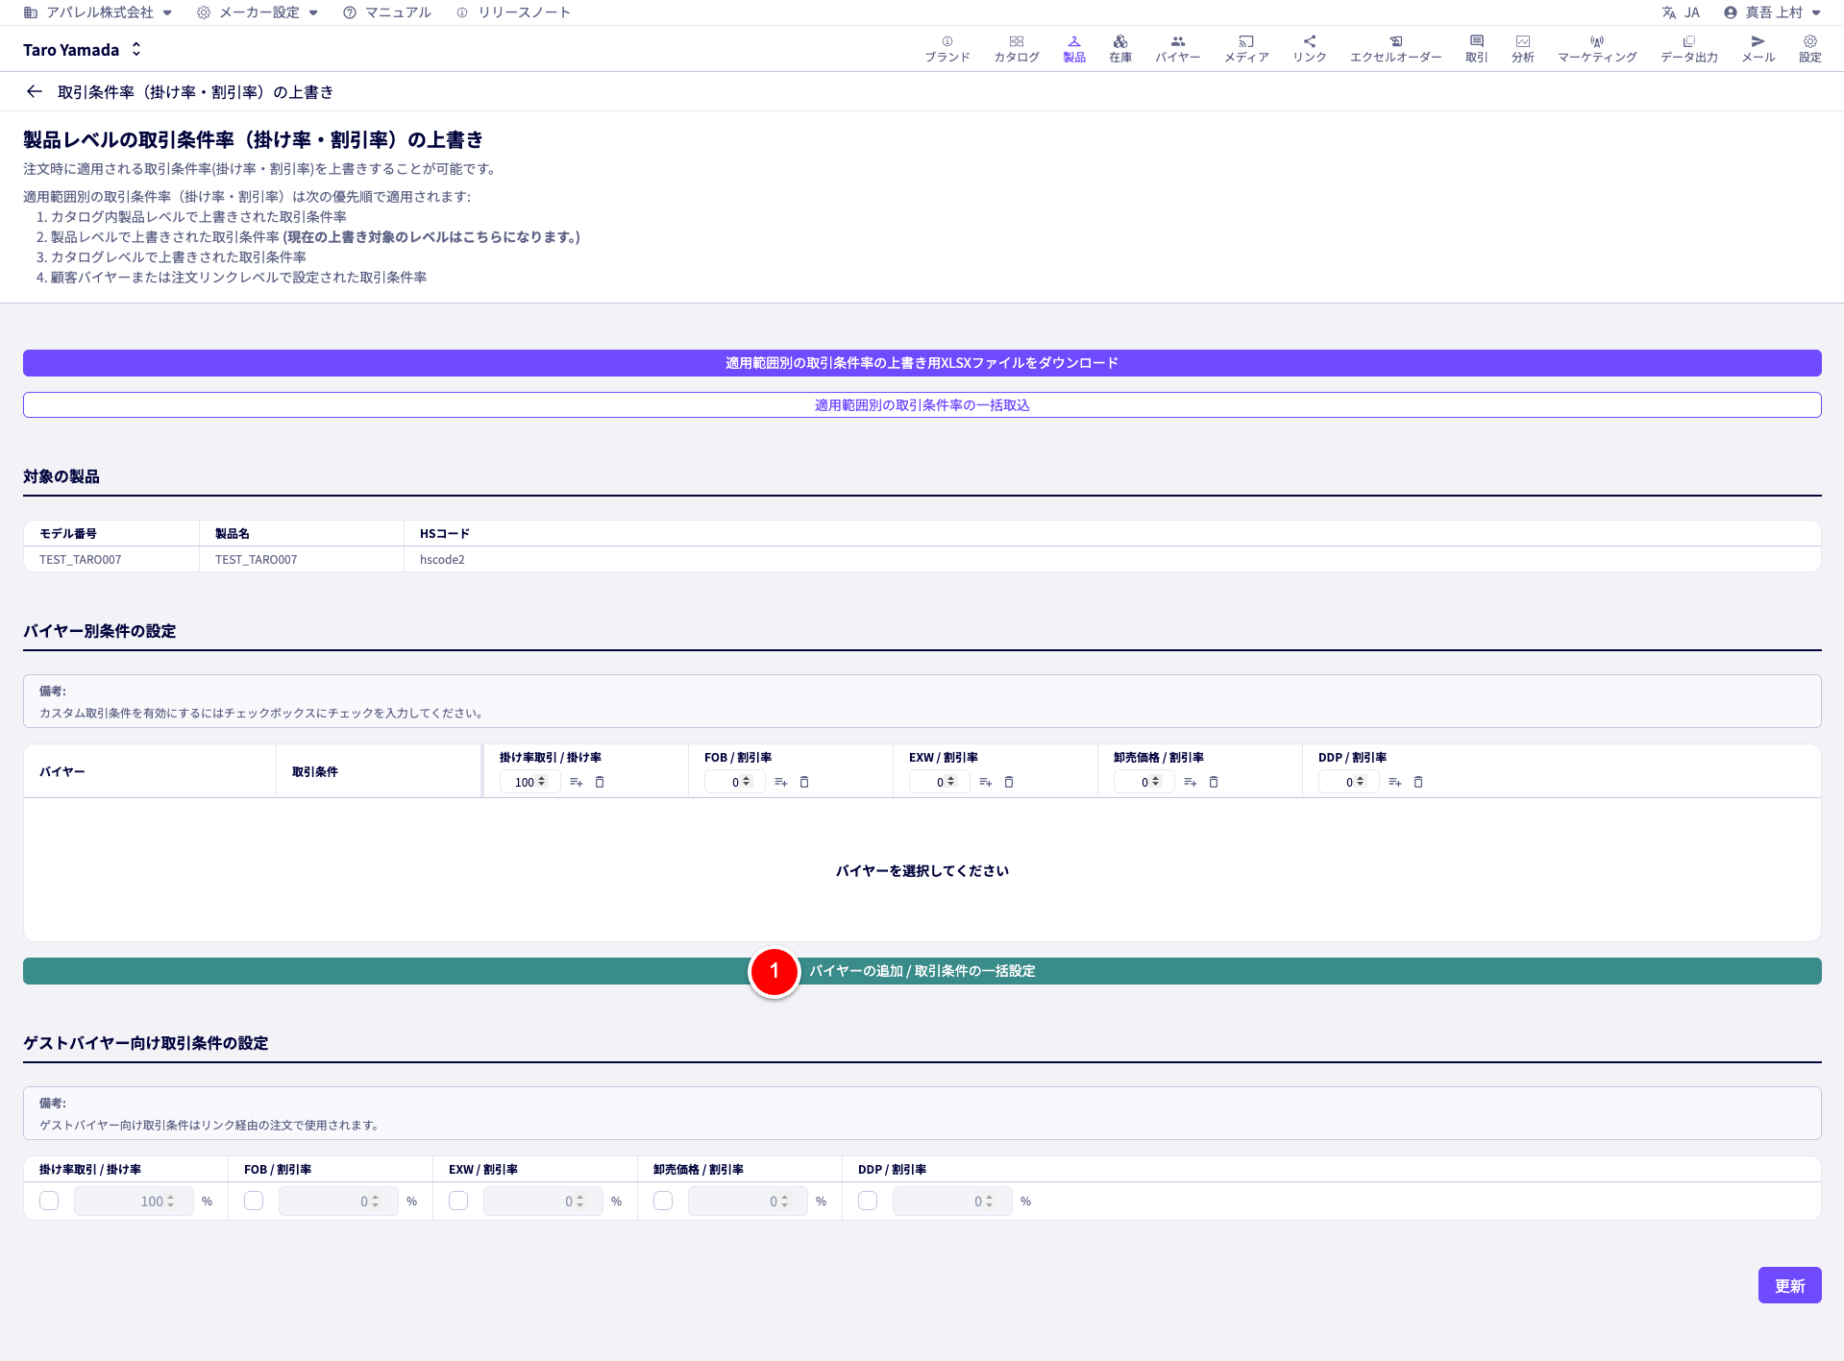Enable guest FOB / 割引率 checkbox

pos(254,1201)
